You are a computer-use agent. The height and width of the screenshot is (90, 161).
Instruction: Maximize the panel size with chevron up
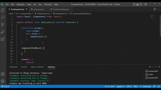[x=156, y=67]
